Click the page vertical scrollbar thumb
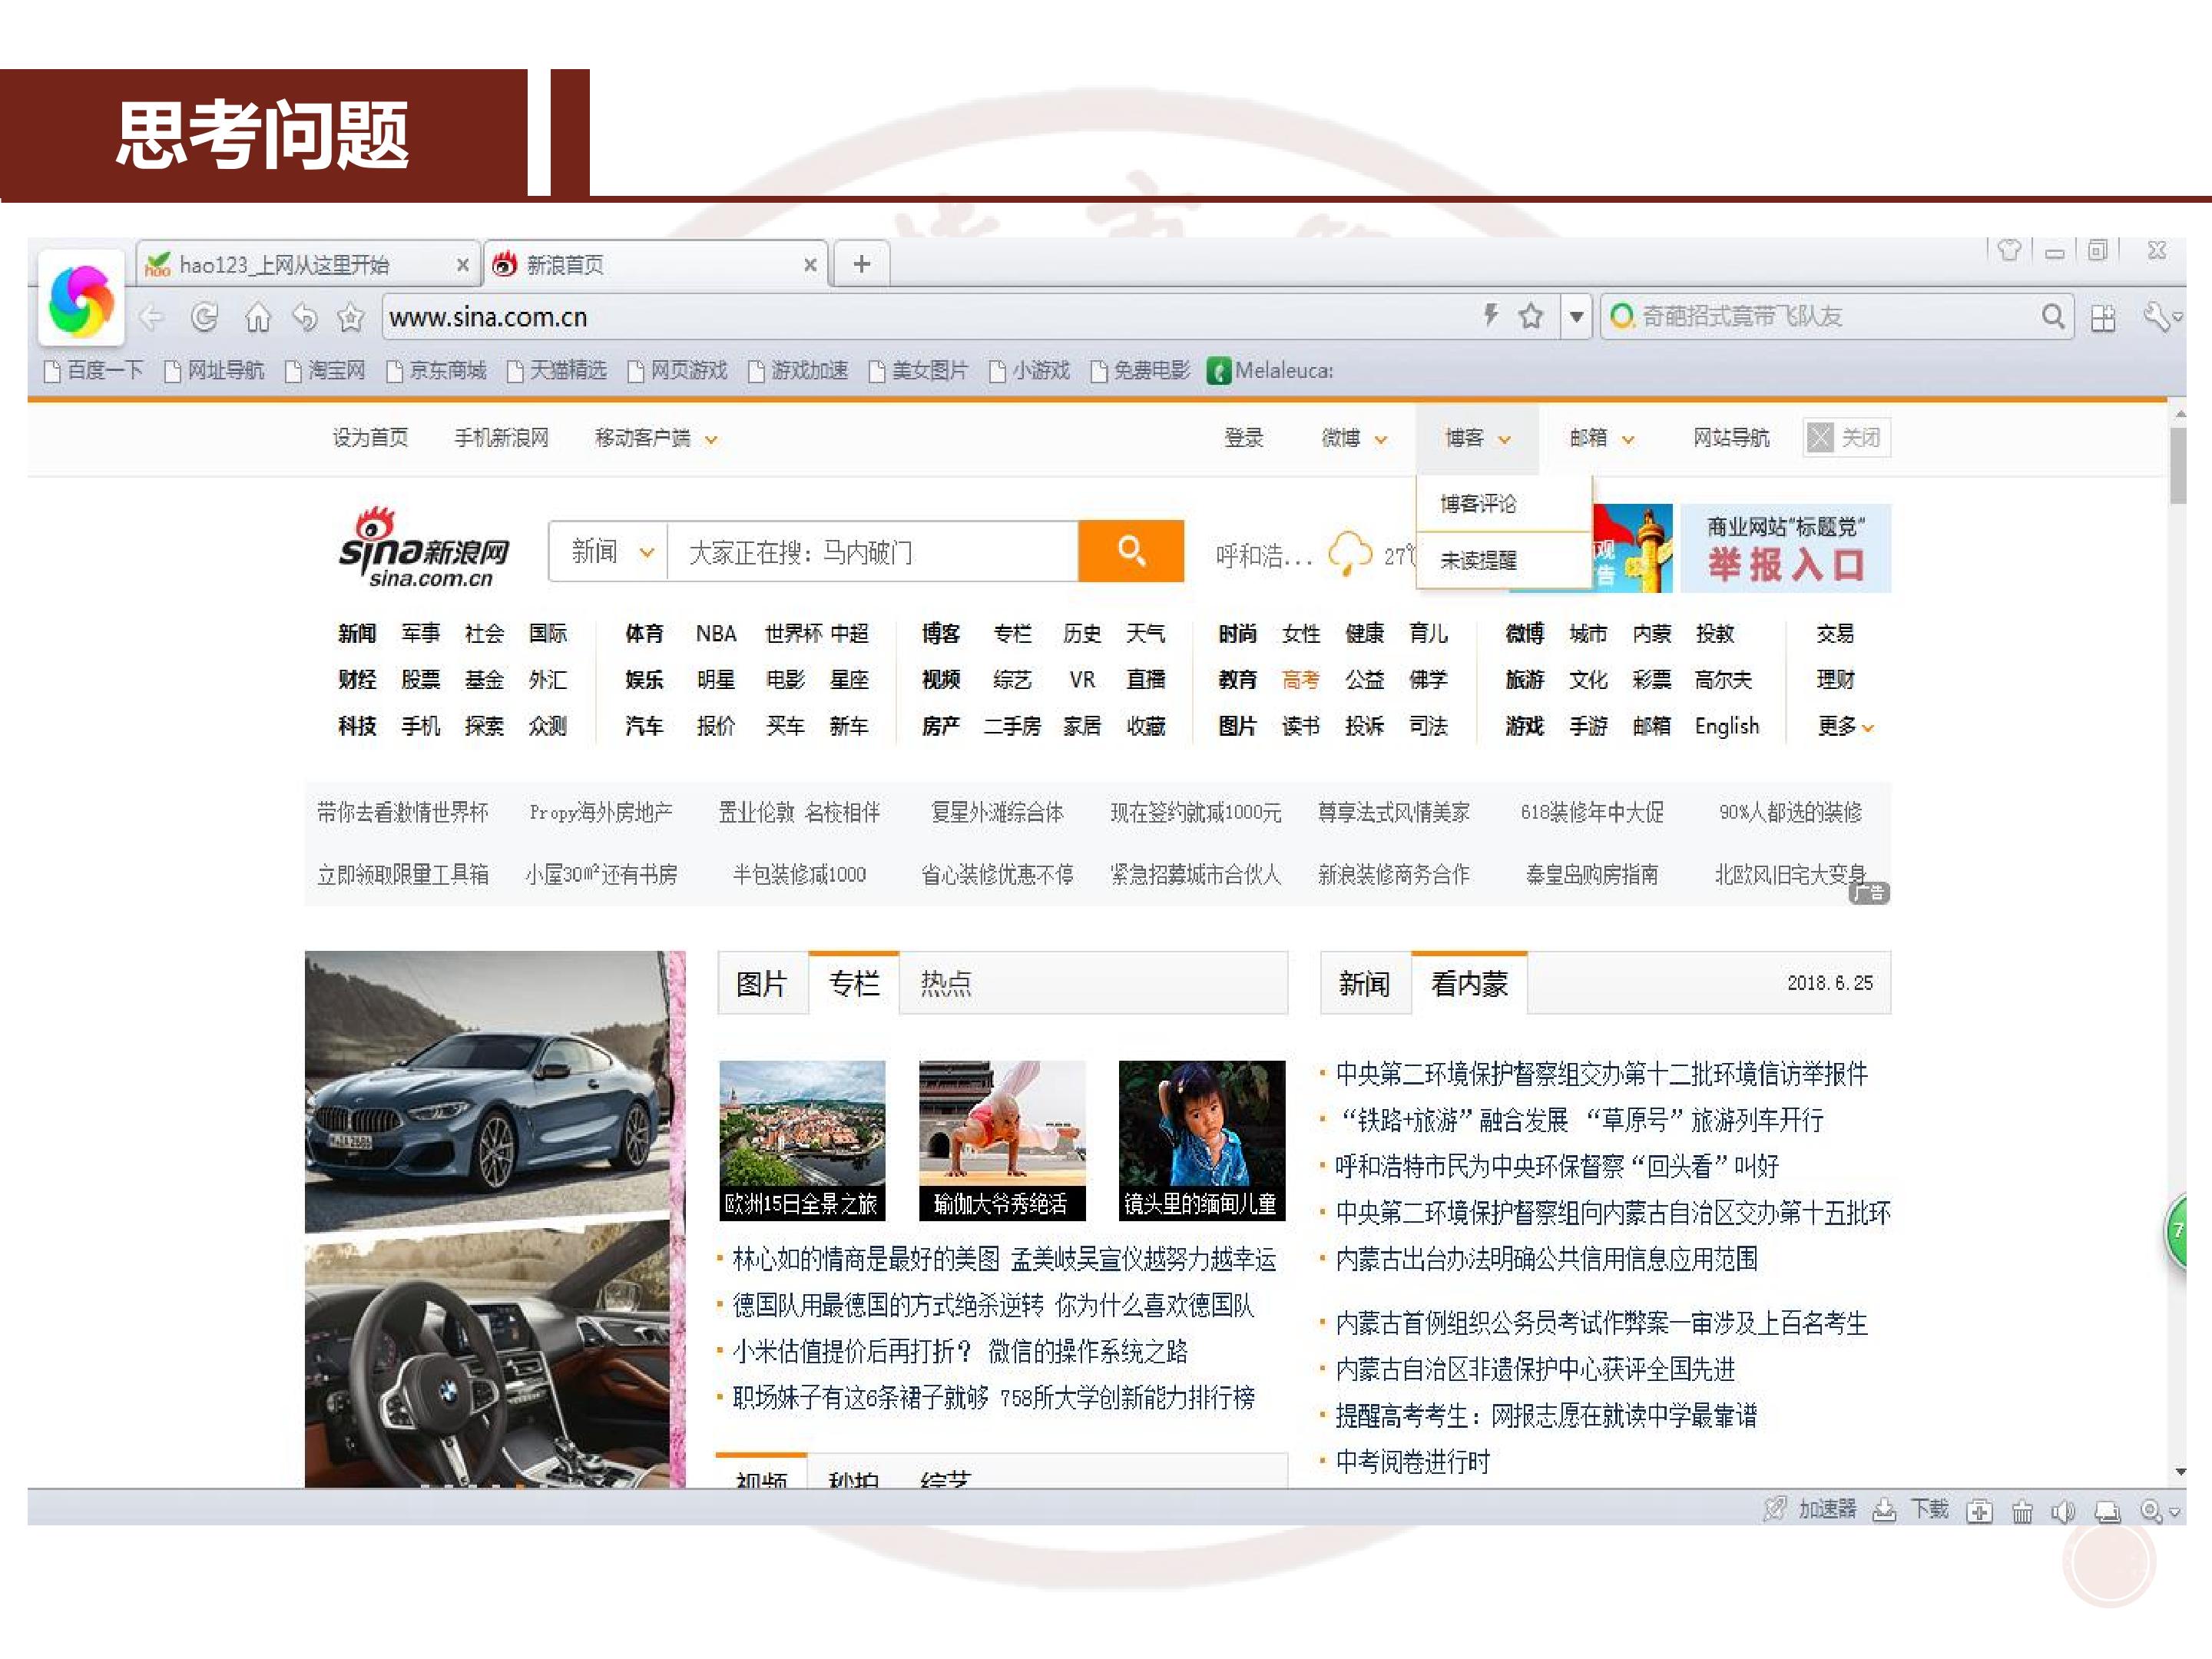Viewport: 2212px width, 1659px height. tap(2178, 465)
